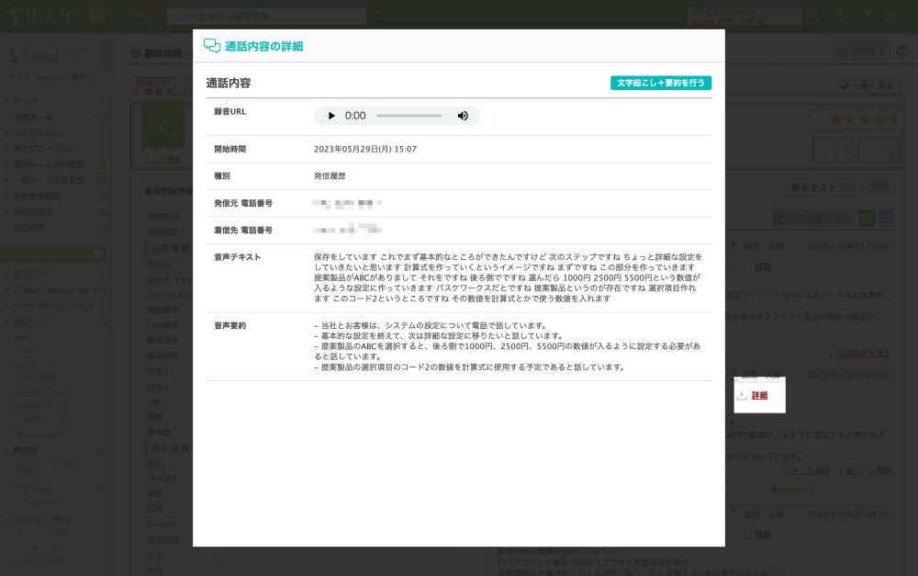Click the highlighted 詳細 link
The width and height of the screenshot is (918, 576).
759,396
